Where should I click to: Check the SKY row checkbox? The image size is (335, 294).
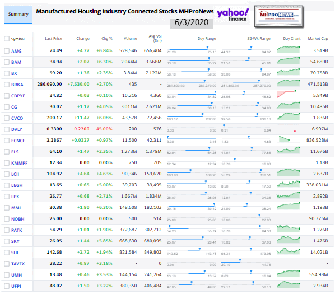[x=7, y=241]
